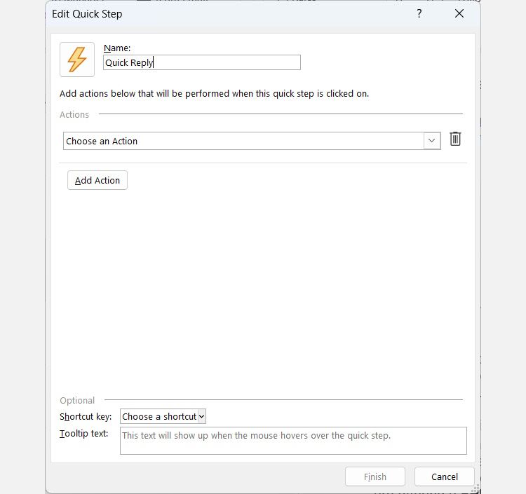Expand the Choose an Action dropdown arrow
This screenshot has height=494, width=526.
432,141
